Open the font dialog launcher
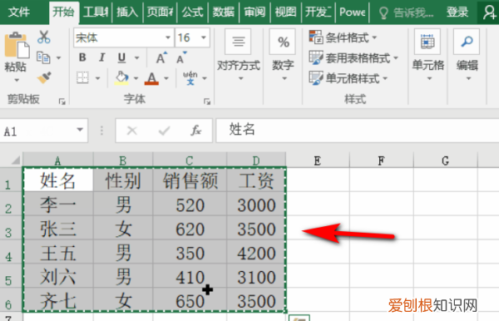The height and width of the screenshot is (321, 499). pos(207,101)
